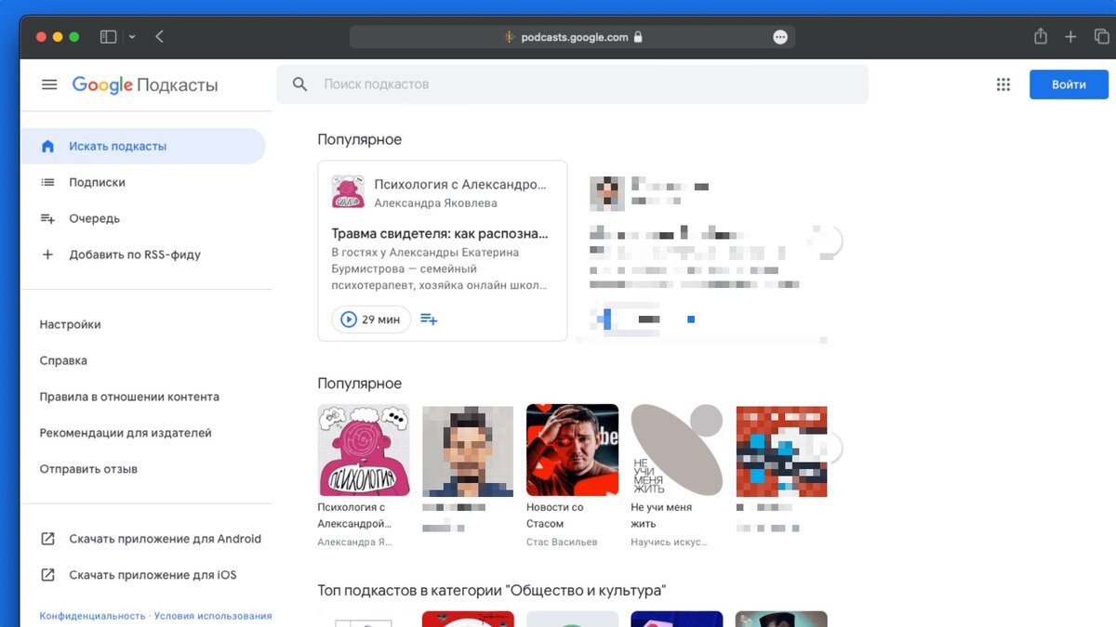
Task: Open Safari tab group dropdown arrow
Action: [132, 37]
